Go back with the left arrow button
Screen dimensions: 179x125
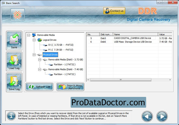point(147,116)
